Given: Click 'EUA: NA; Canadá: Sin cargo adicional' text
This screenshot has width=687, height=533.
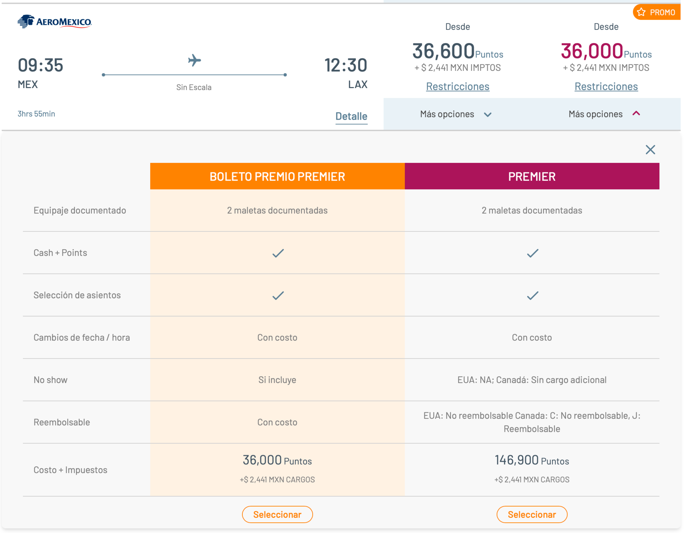Looking at the screenshot, I should [x=532, y=380].
